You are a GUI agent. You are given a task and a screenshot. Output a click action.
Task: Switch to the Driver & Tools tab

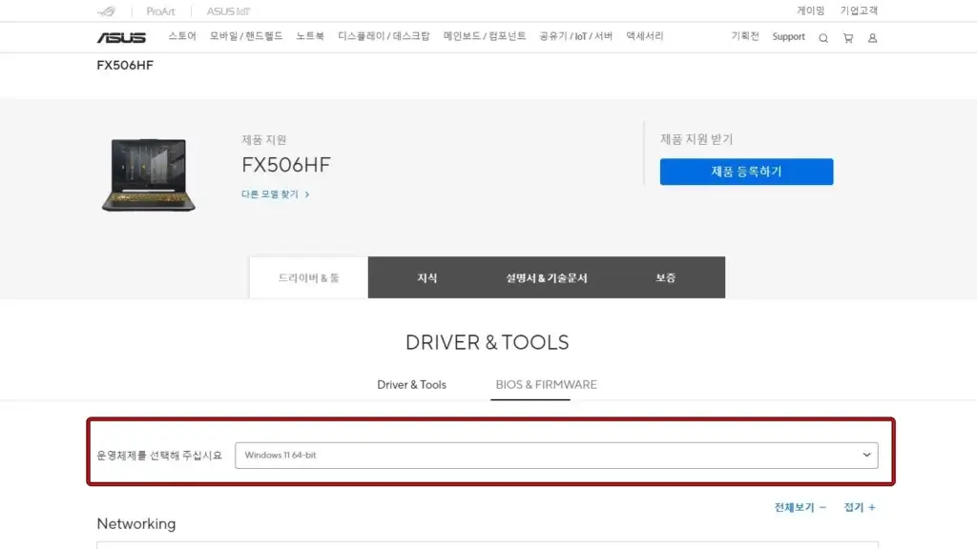(x=412, y=385)
